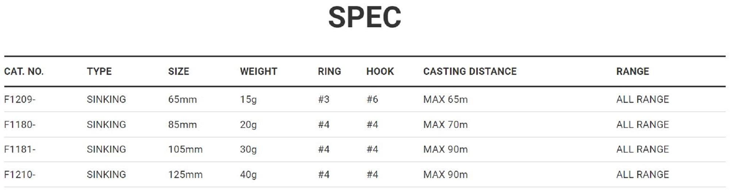
Task: Click the SPEC heading
Action: click(x=365, y=17)
